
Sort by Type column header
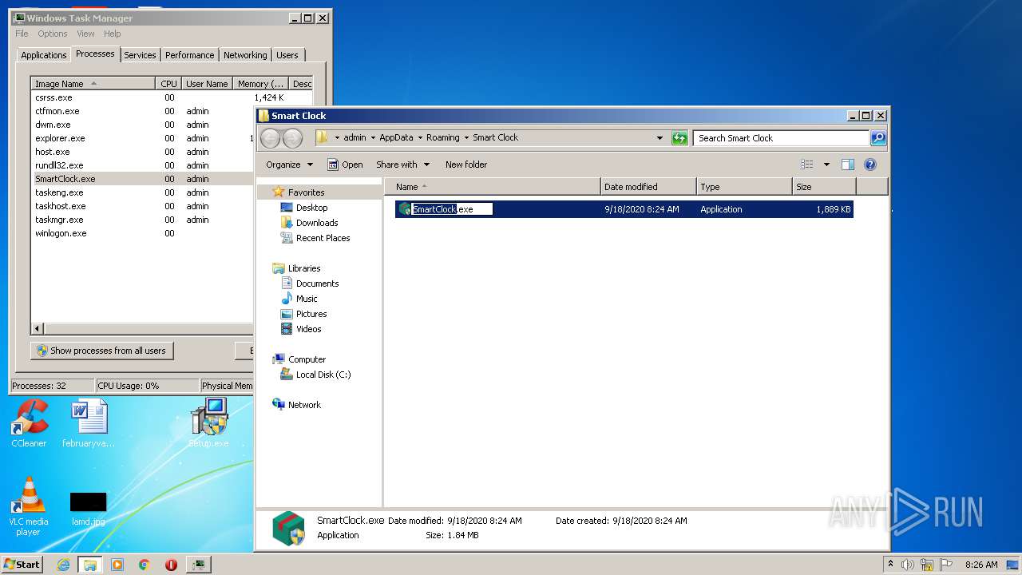[744, 187]
